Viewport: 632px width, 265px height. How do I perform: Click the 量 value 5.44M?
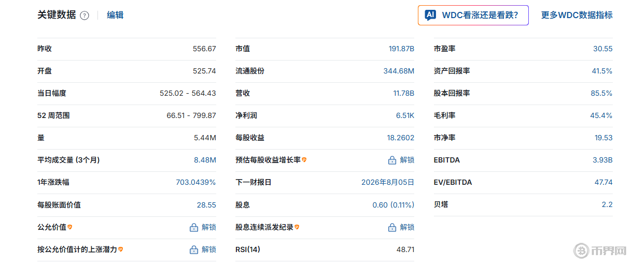click(x=205, y=138)
